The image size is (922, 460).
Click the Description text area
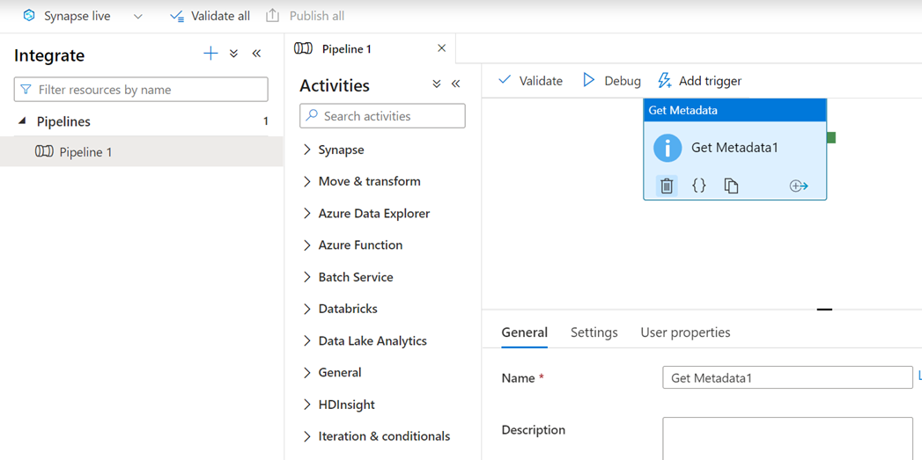(787, 438)
